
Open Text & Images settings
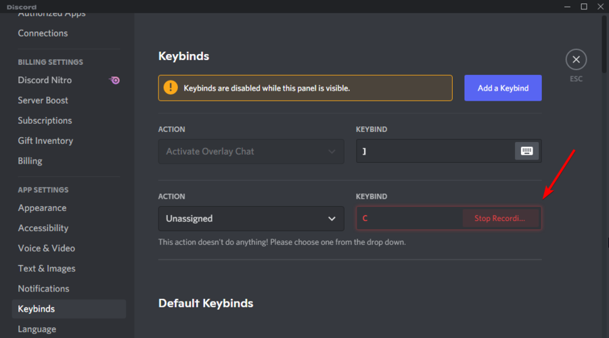[47, 268]
